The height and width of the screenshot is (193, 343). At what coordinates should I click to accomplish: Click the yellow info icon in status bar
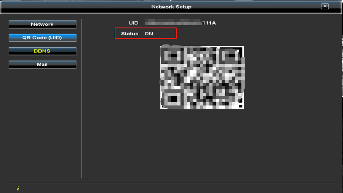(x=18, y=188)
